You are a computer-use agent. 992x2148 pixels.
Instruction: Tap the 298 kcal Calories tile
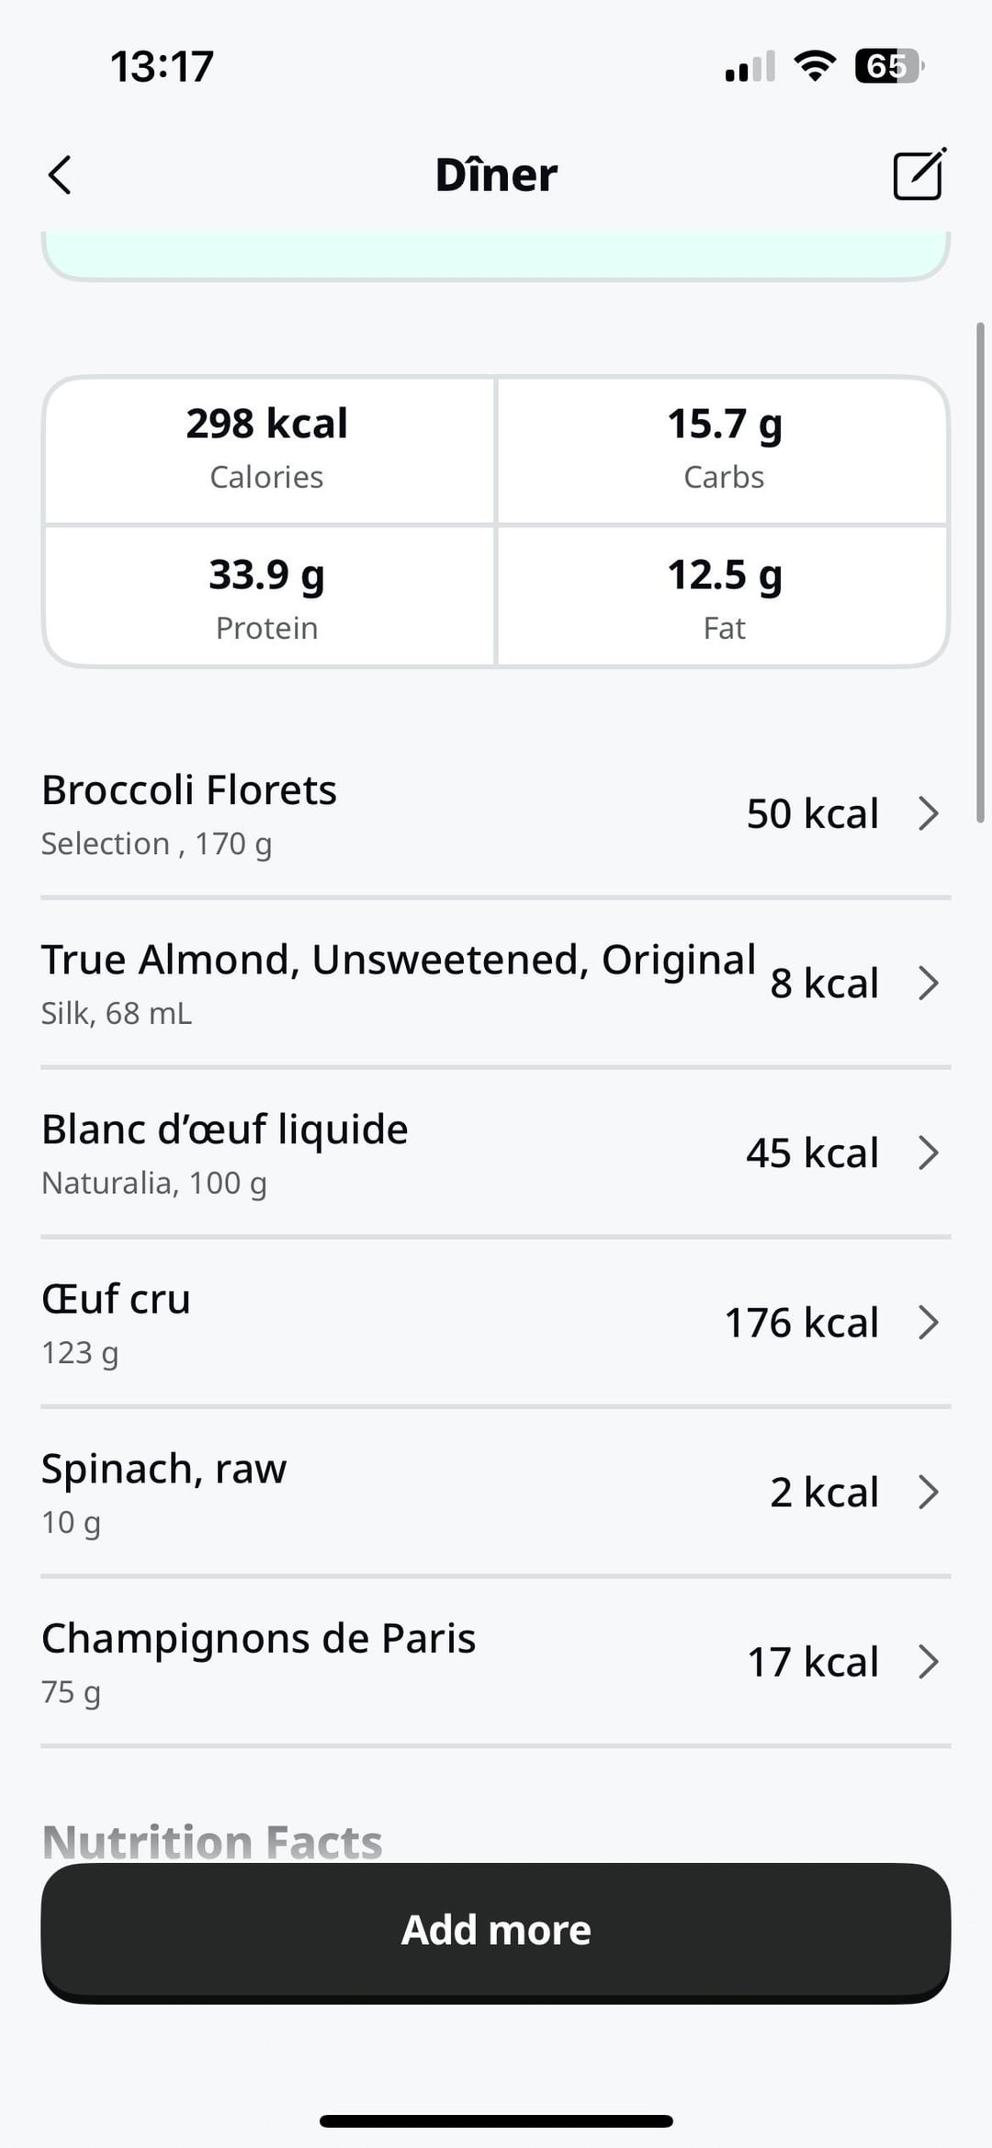[267, 449]
